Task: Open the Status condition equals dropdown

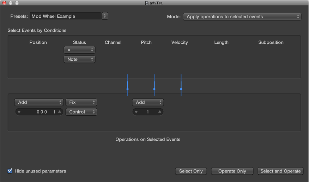Action: tap(79, 50)
